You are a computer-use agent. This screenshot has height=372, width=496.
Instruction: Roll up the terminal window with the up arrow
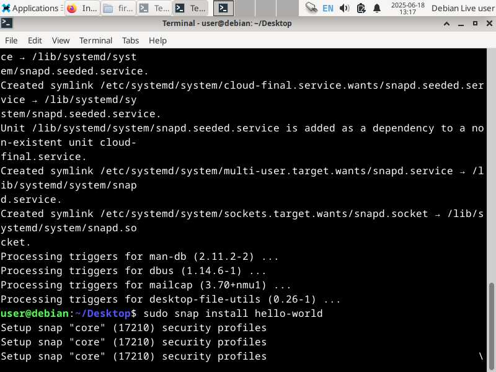446,24
